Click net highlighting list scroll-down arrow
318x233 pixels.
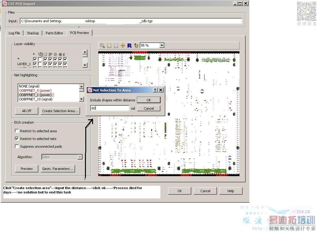[81, 99]
